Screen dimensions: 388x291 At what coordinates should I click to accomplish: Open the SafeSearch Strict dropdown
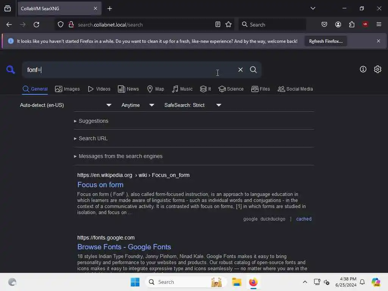click(192, 105)
